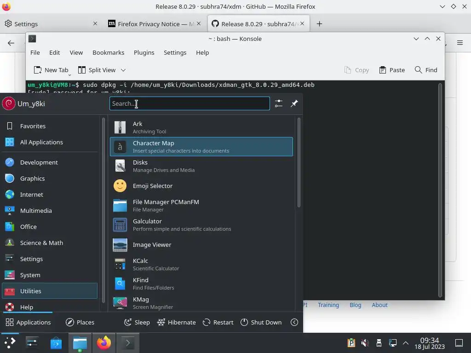Click the Shut Down button
This screenshot has height=353, width=471.
[261, 322]
